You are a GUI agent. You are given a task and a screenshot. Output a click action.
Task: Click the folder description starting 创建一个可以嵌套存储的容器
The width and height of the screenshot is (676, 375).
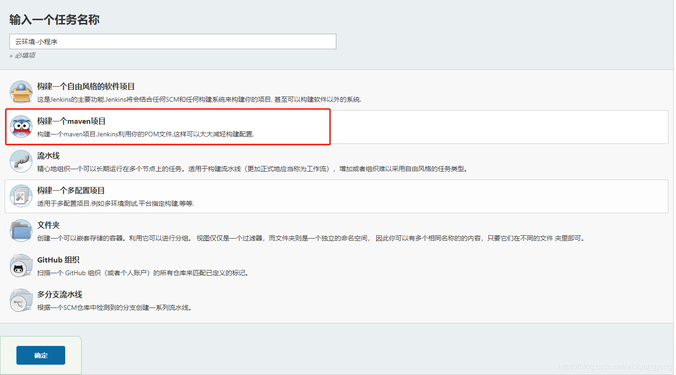click(x=311, y=238)
